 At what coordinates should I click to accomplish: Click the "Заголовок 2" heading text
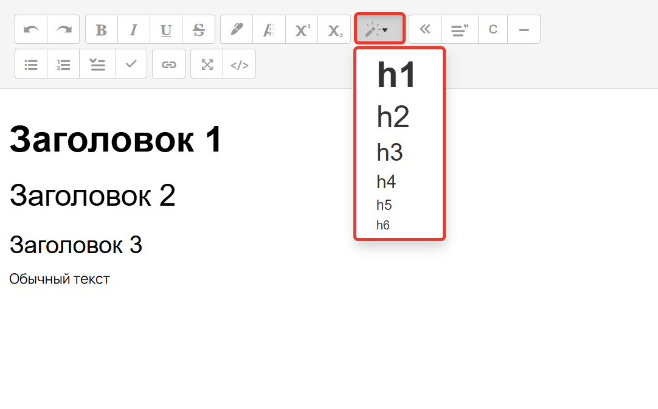pyautogui.click(x=92, y=195)
